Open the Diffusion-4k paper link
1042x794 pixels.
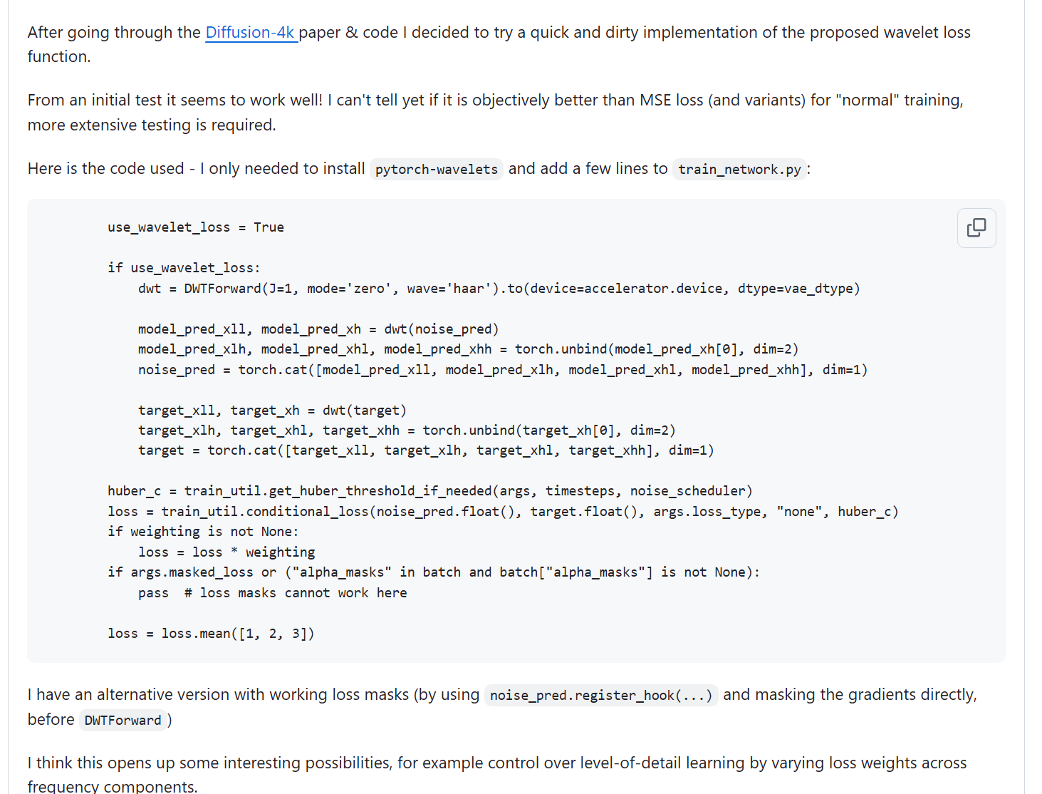coord(251,32)
